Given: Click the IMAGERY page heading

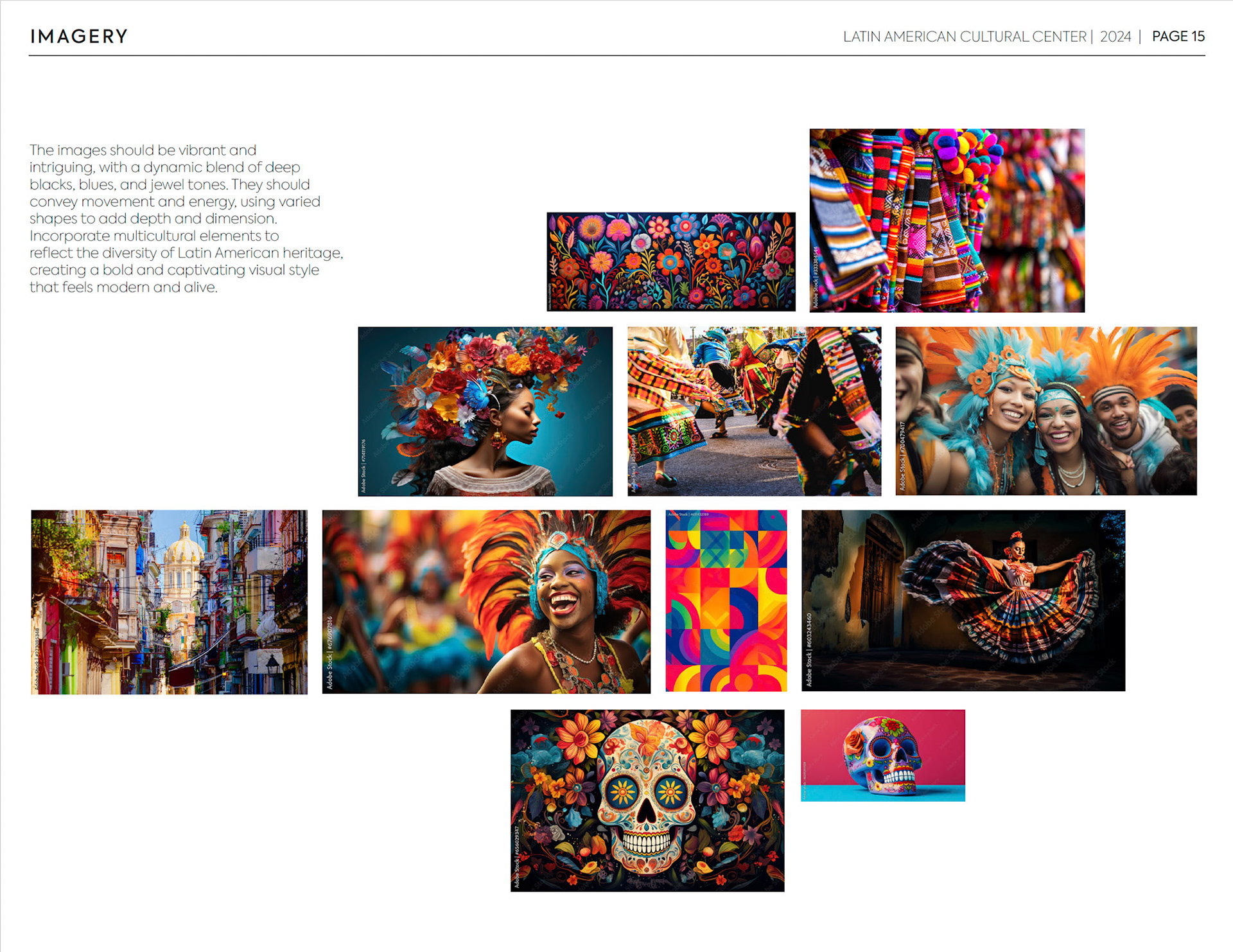Looking at the screenshot, I should pyautogui.click(x=79, y=36).
